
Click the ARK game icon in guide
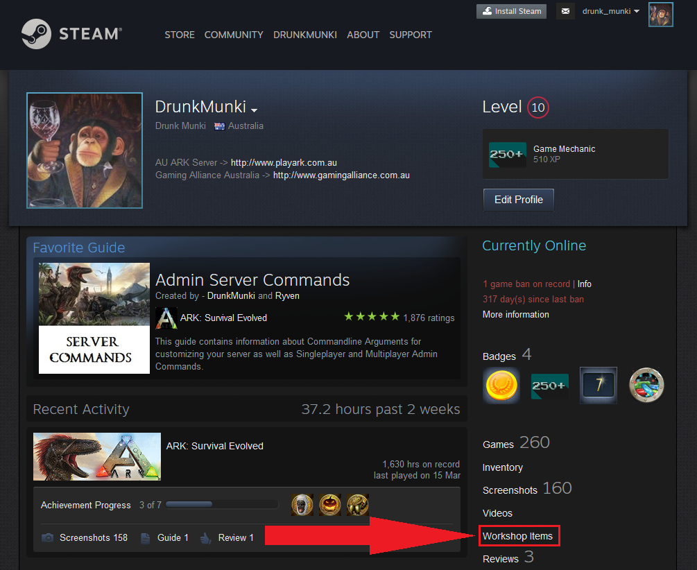coord(166,318)
